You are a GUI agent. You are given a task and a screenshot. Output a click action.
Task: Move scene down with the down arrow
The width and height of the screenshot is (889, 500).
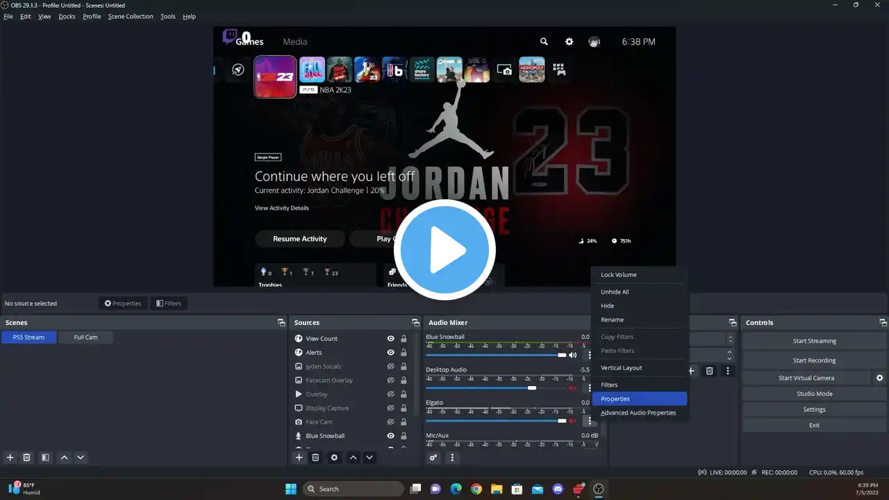(81, 458)
